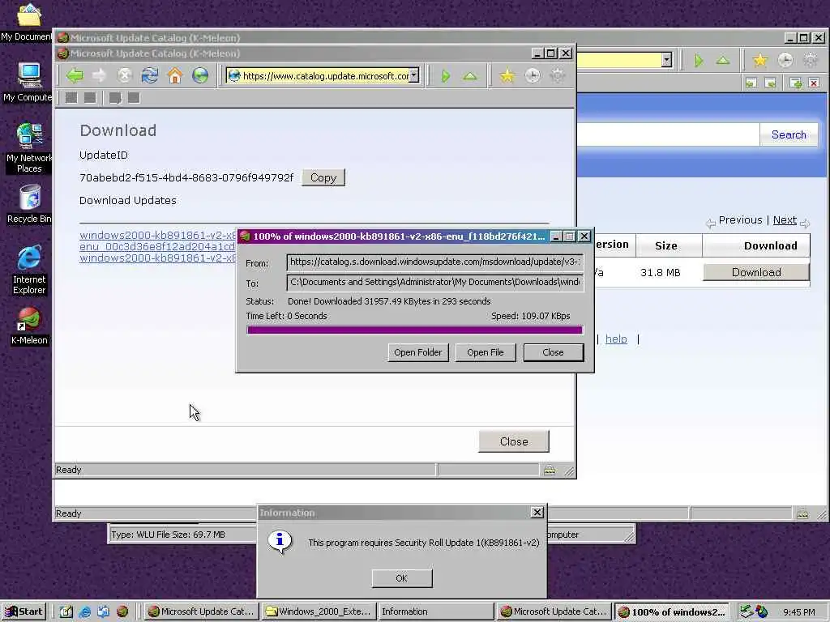This screenshot has width=830, height=622.
Task: Open first windows2000-kb891861-v2 download link
Action: pyautogui.click(x=158, y=235)
